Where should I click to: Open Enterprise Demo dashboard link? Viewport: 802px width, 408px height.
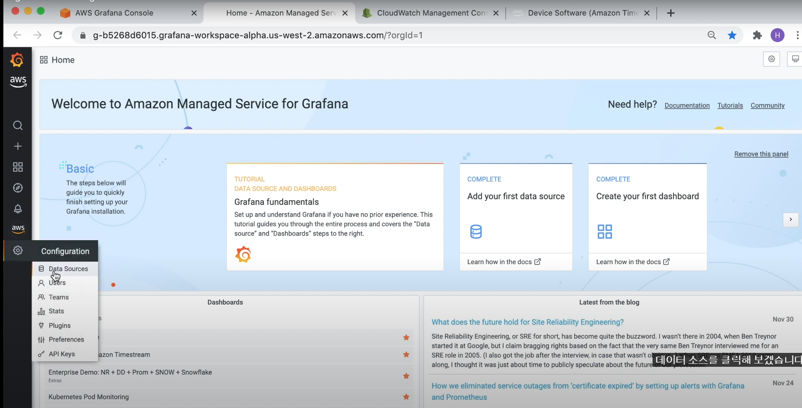[x=130, y=372]
